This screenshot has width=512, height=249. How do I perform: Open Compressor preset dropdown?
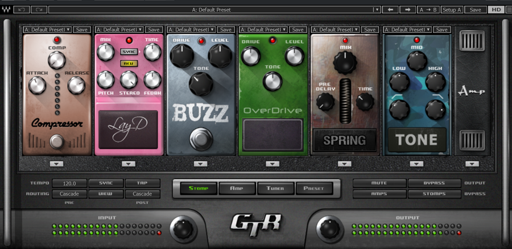pyautogui.click(x=47, y=29)
